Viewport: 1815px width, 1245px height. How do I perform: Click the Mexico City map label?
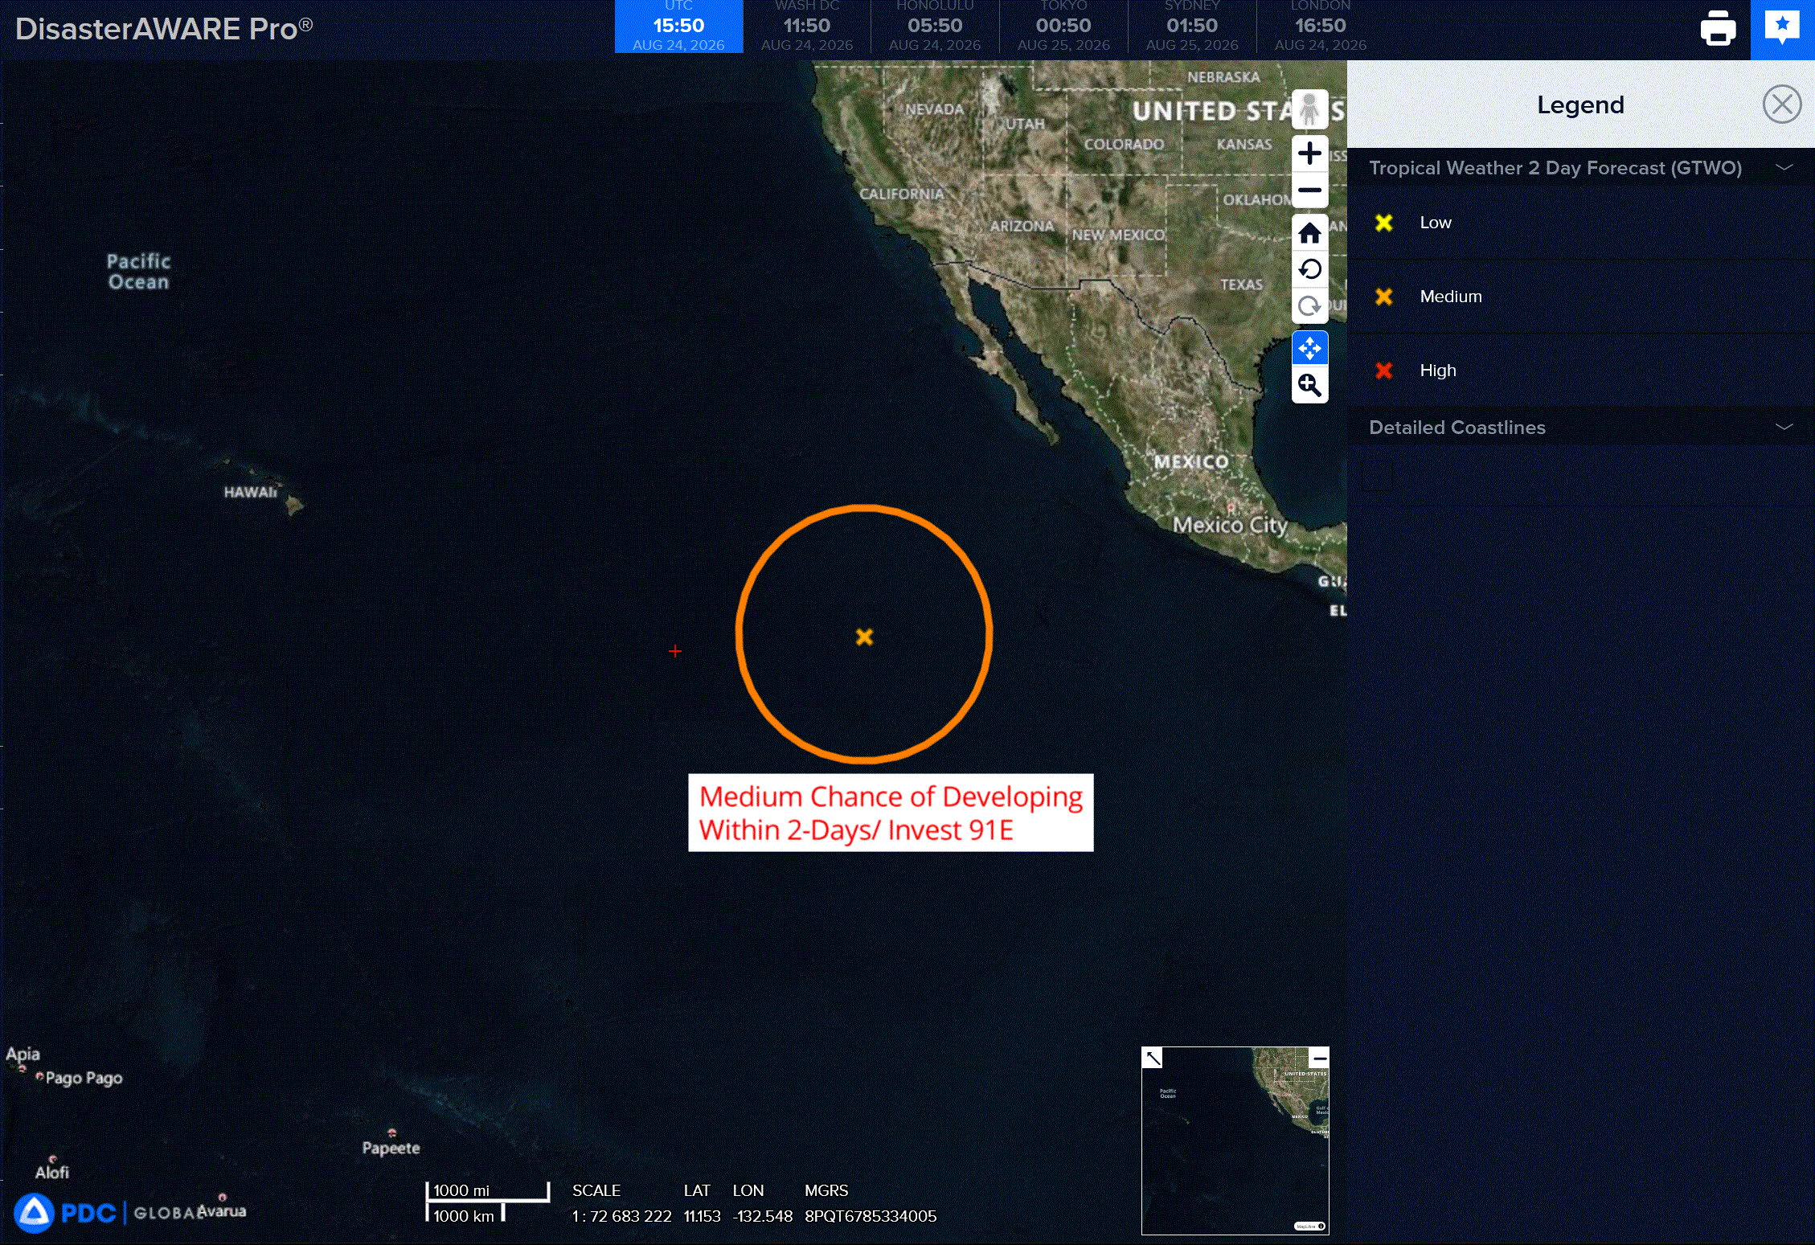[x=1230, y=525]
